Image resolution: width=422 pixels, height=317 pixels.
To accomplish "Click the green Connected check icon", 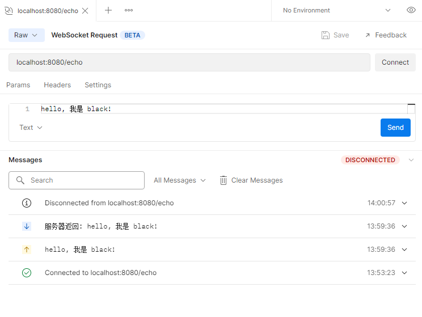I will click(27, 273).
